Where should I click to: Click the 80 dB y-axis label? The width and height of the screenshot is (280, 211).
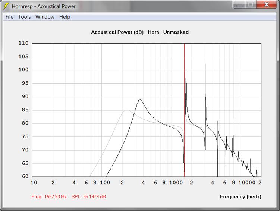(x=25, y=123)
